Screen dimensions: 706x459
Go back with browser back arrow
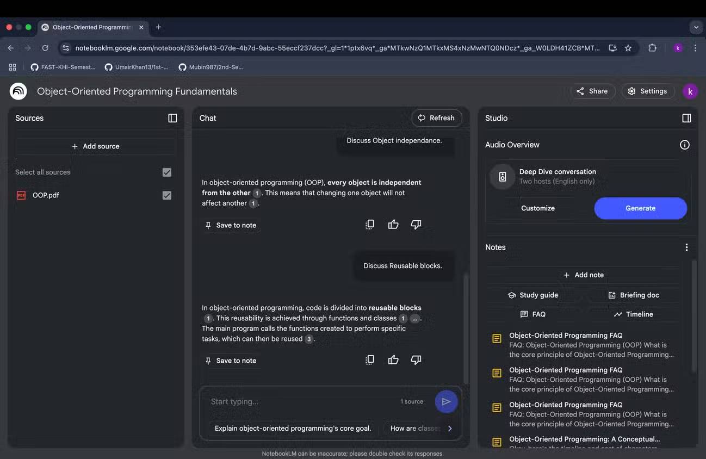click(x=11, y=48)
